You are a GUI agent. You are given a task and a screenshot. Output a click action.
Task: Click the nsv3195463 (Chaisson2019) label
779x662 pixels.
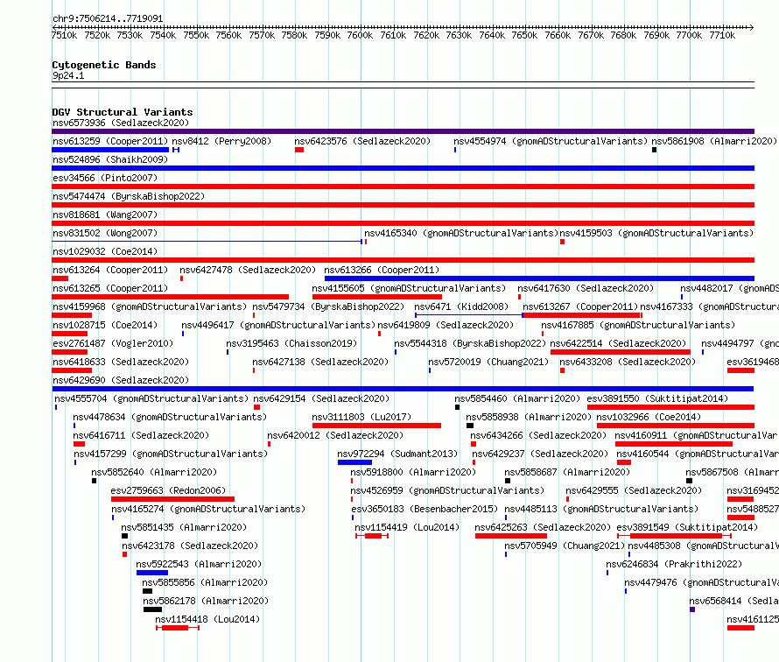coord(291,343)
